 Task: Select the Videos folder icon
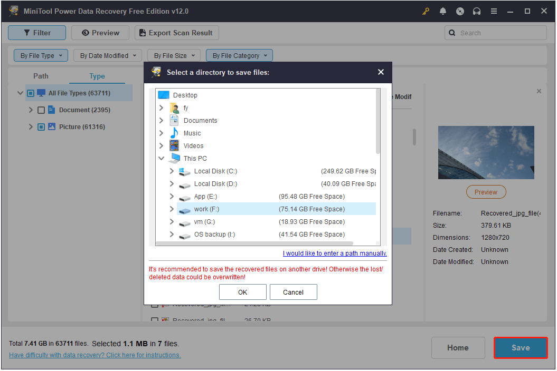coord(174,146)
